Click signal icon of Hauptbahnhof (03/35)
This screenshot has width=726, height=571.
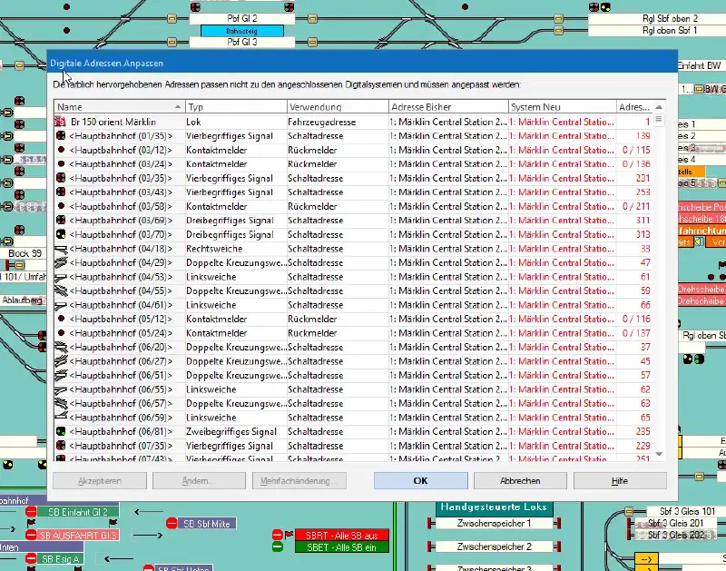[61, 178]
